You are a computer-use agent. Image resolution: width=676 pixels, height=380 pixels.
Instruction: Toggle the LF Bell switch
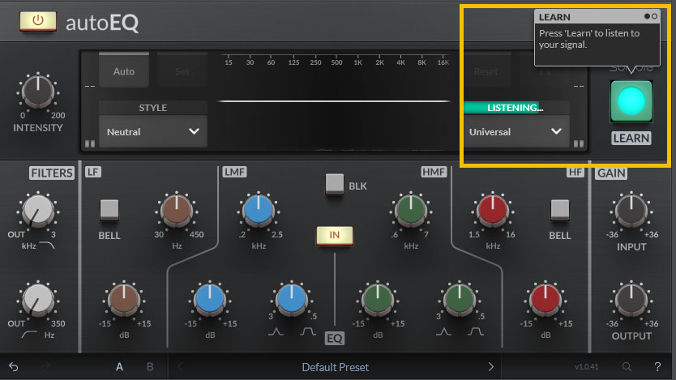coord(109,210)
